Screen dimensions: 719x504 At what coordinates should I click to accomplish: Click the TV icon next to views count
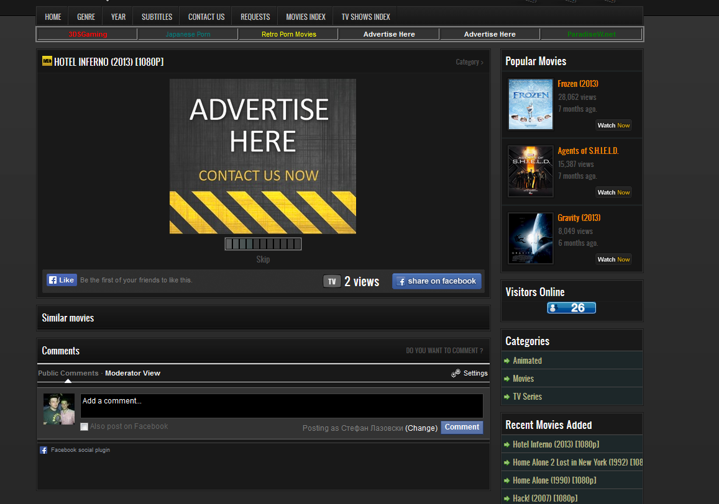332,281
